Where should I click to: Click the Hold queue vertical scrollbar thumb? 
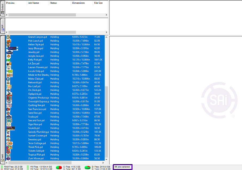click(x=106, y=122)
